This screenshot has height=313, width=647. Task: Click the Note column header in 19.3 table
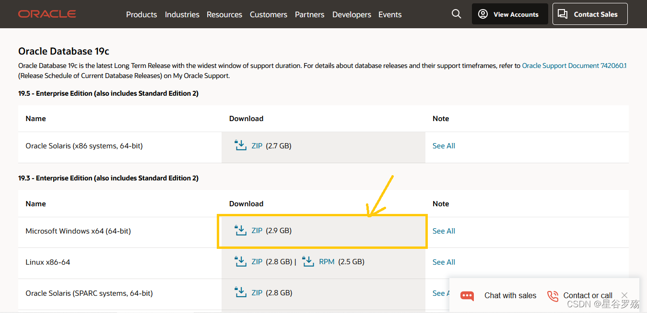(x=441, y=203)
